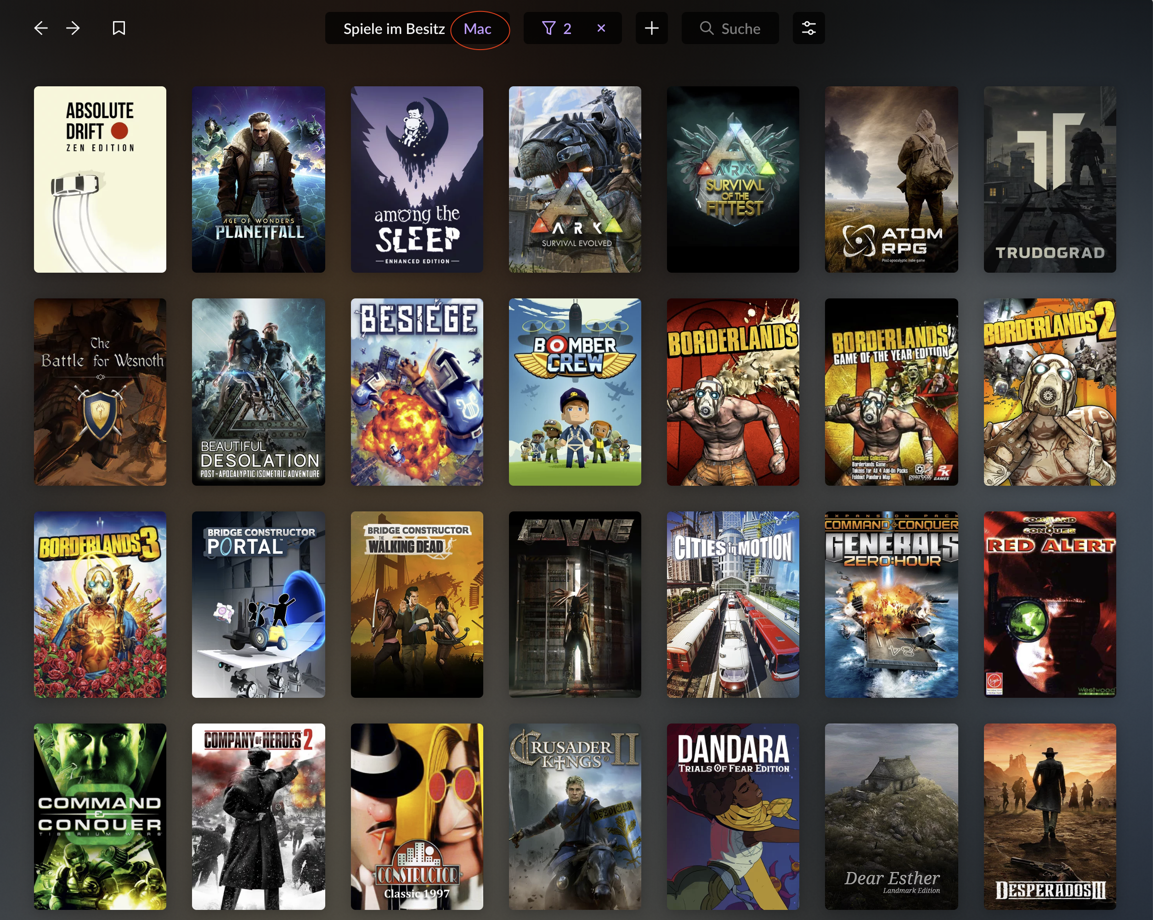Screen dimensions: 1153x920
Task: Select Borderlands 3 cover art
Action: (x=100, y=604)
